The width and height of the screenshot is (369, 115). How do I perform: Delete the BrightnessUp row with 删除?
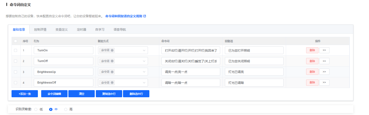click(x=312, y=72)
